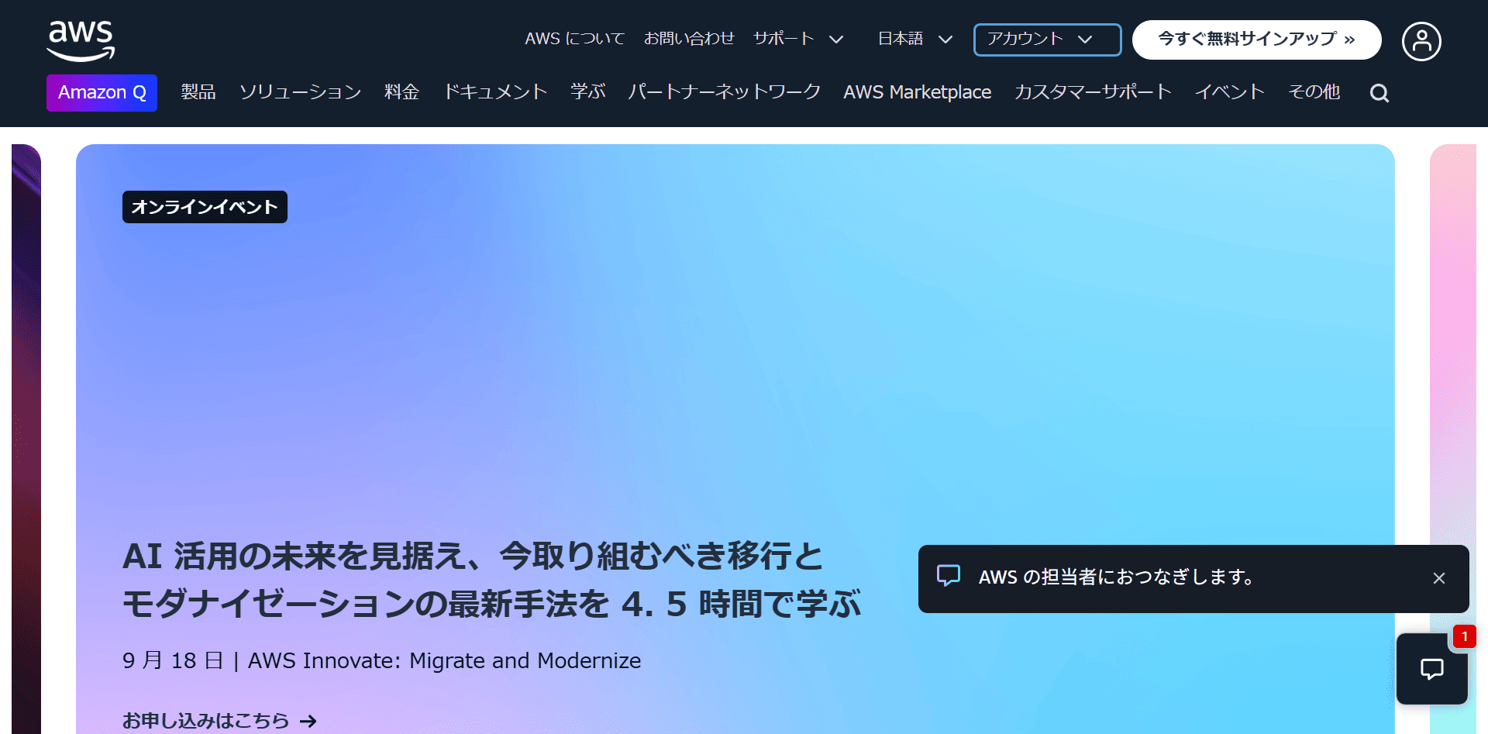This screenshot has height=734, width=1488.
Task: Open the イベント menu
Action: [1229, 92]
